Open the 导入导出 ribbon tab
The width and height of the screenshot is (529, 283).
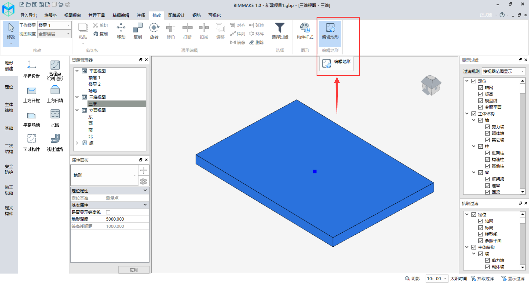coord(28,15)
